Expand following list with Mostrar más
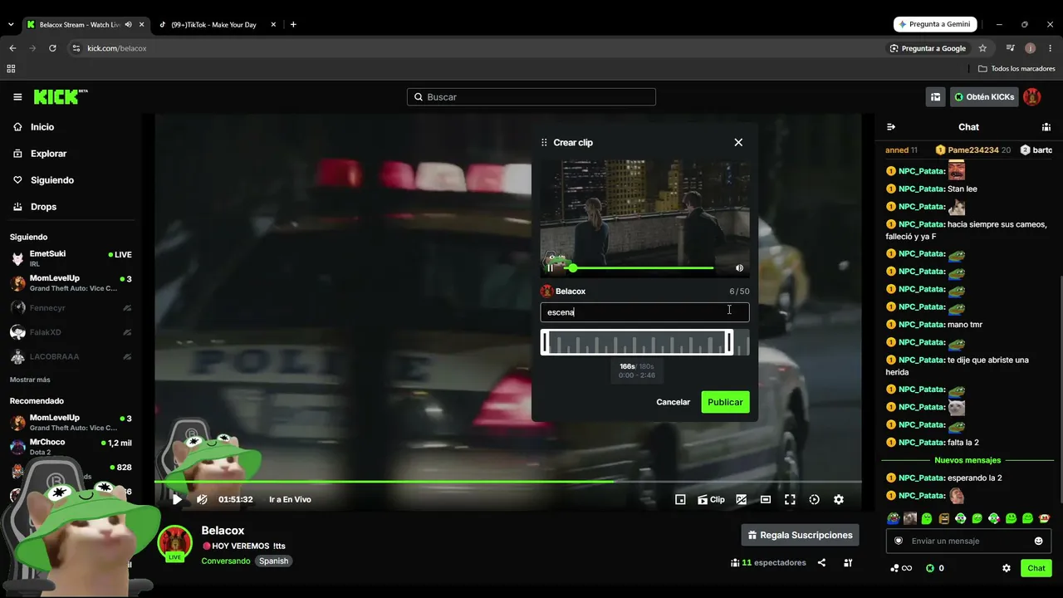 (x=30, y=380)
